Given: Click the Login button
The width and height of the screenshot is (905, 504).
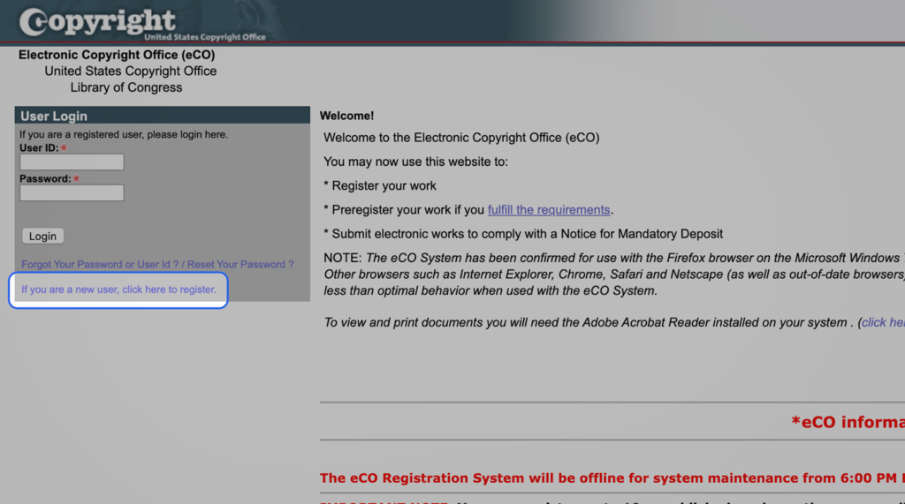Looking at the screenshot, I should 42,236.
